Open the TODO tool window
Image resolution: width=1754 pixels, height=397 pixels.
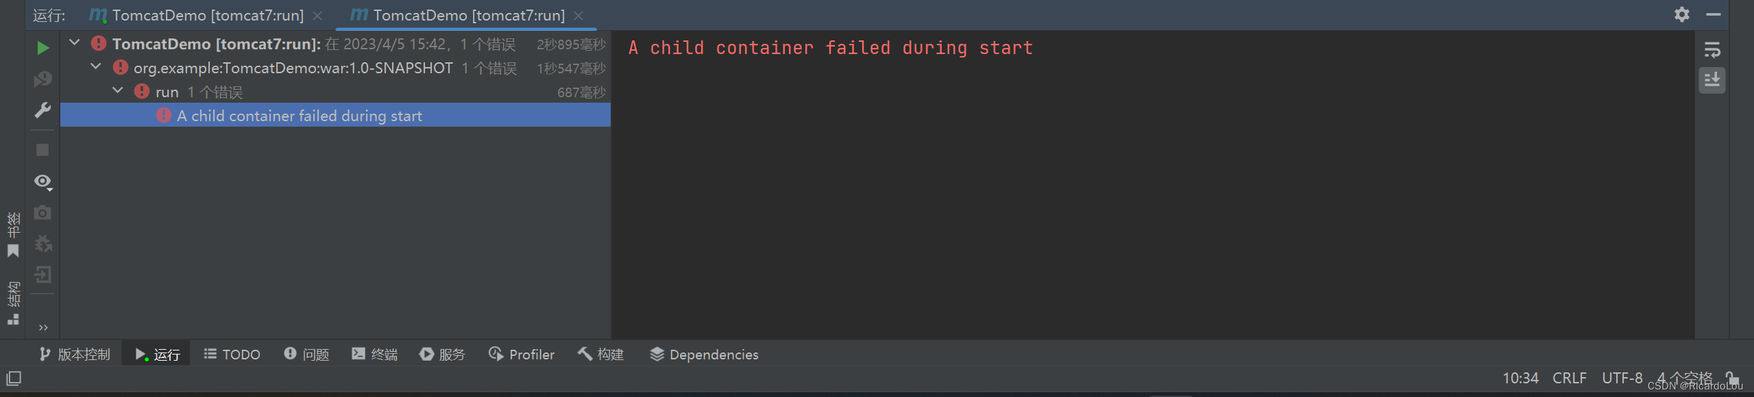[x=232, y=354]
